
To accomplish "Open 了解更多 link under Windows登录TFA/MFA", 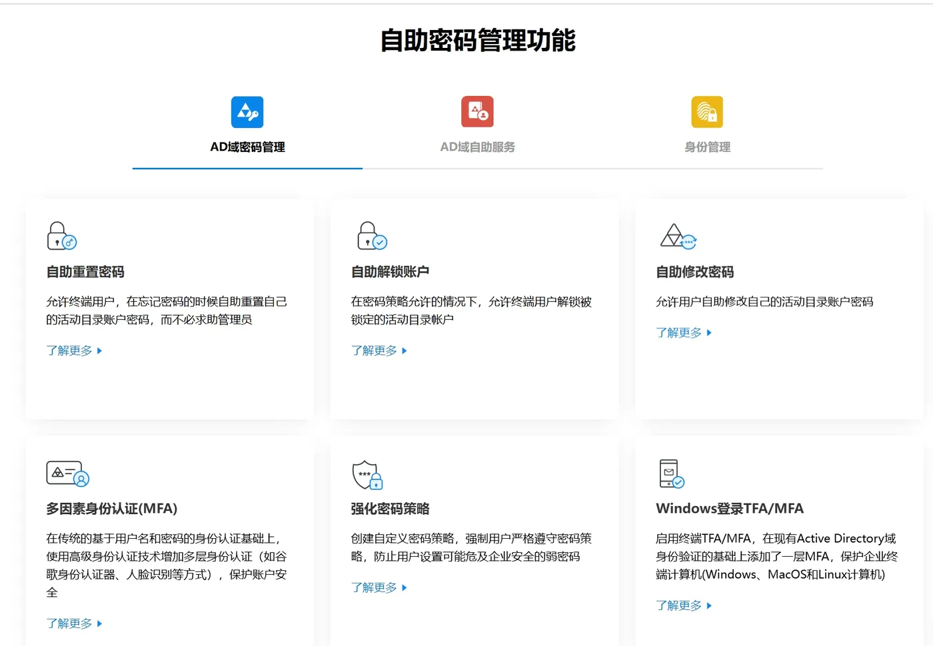I will (684, 606).
